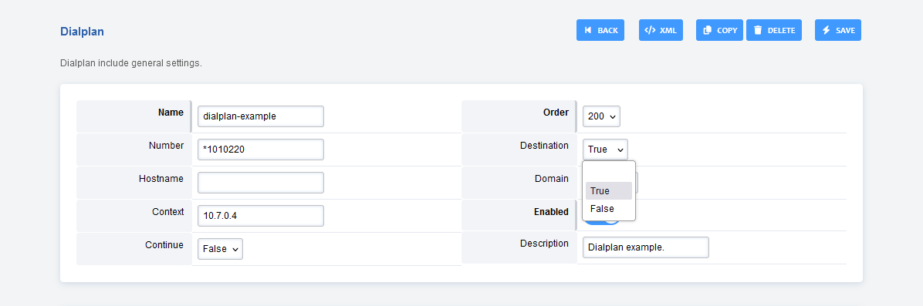
Task: Toggle the Enabled switch
Action: (603, 220)
